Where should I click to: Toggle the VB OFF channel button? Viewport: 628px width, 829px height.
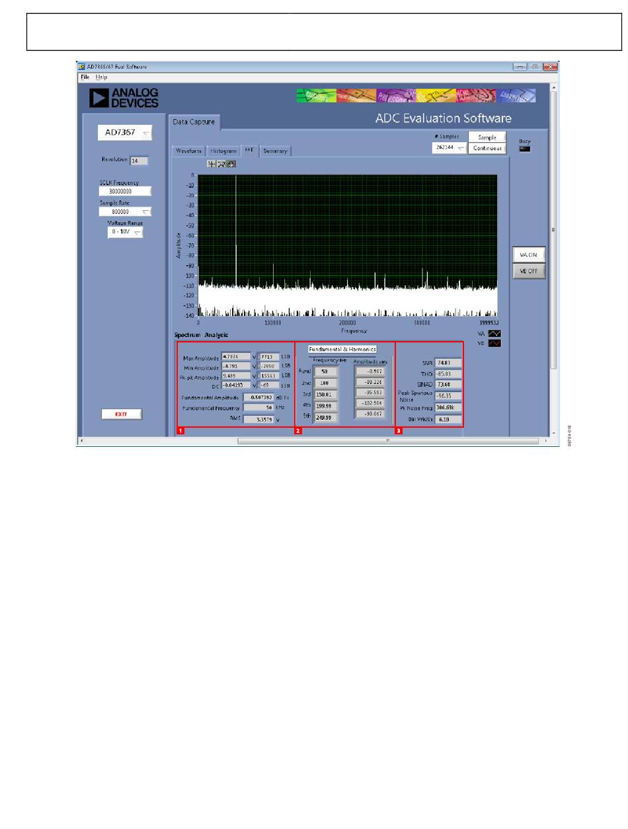pos(529,271)
